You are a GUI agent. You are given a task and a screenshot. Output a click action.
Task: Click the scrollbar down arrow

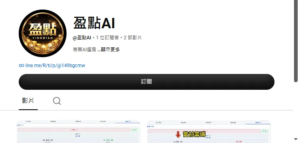(296, 139)
